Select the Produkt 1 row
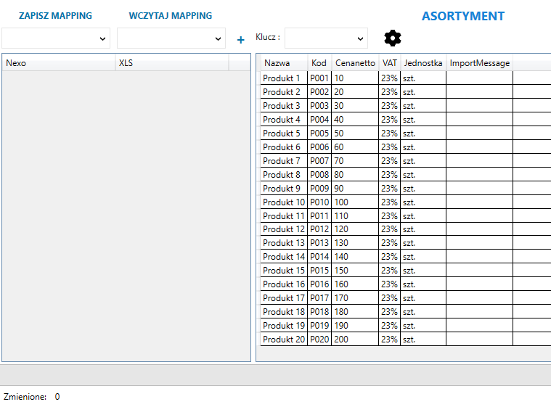This screenshot has width=551, height=407. [x=282, y=78]
